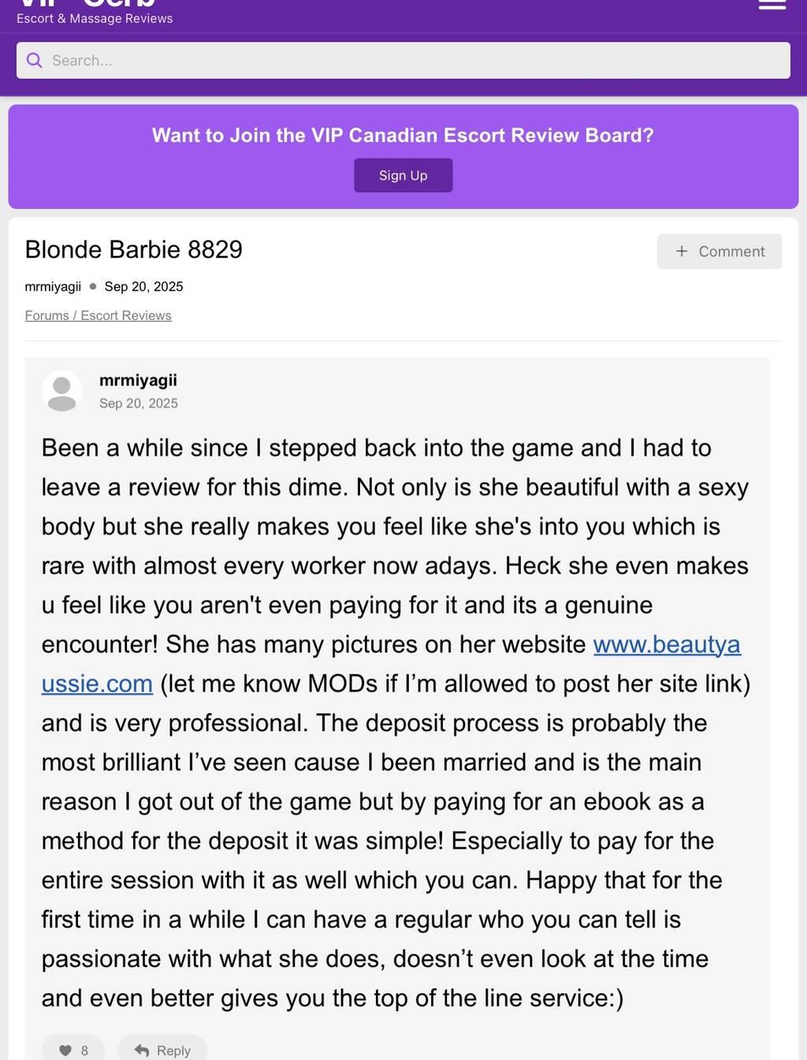This screenshot has height=1060, width=807.
Task: Click the ussie.com link continuation
Action: [97, 684]
